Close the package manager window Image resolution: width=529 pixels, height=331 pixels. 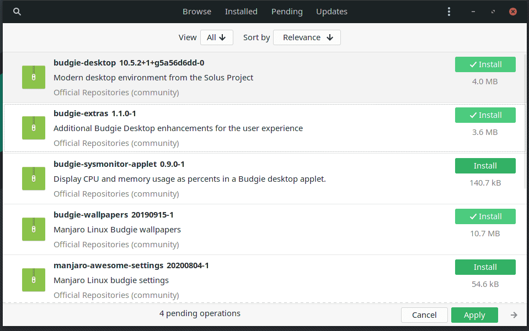click(513, 12)
